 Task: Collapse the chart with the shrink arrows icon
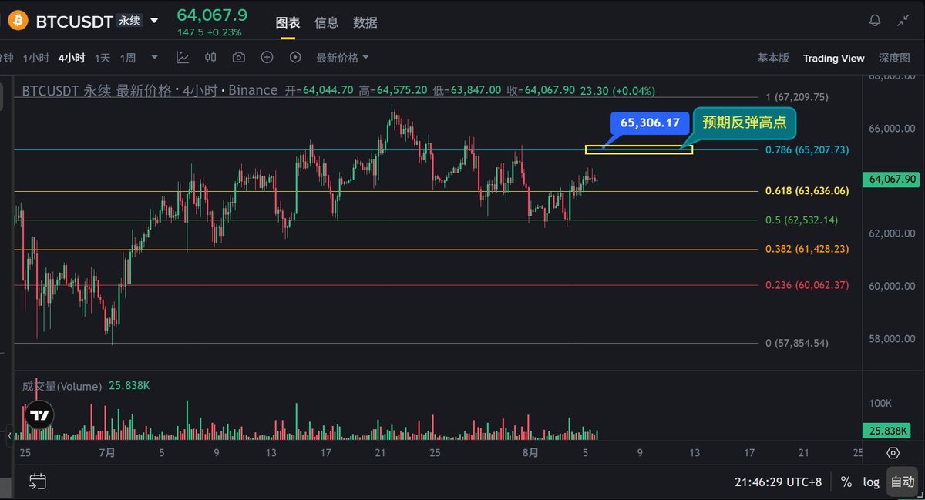click(x=903, y=21)
